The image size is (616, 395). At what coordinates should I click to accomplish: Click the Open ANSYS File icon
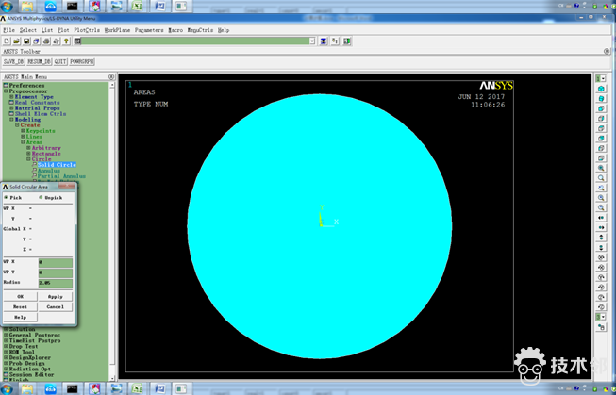[16, 41]
